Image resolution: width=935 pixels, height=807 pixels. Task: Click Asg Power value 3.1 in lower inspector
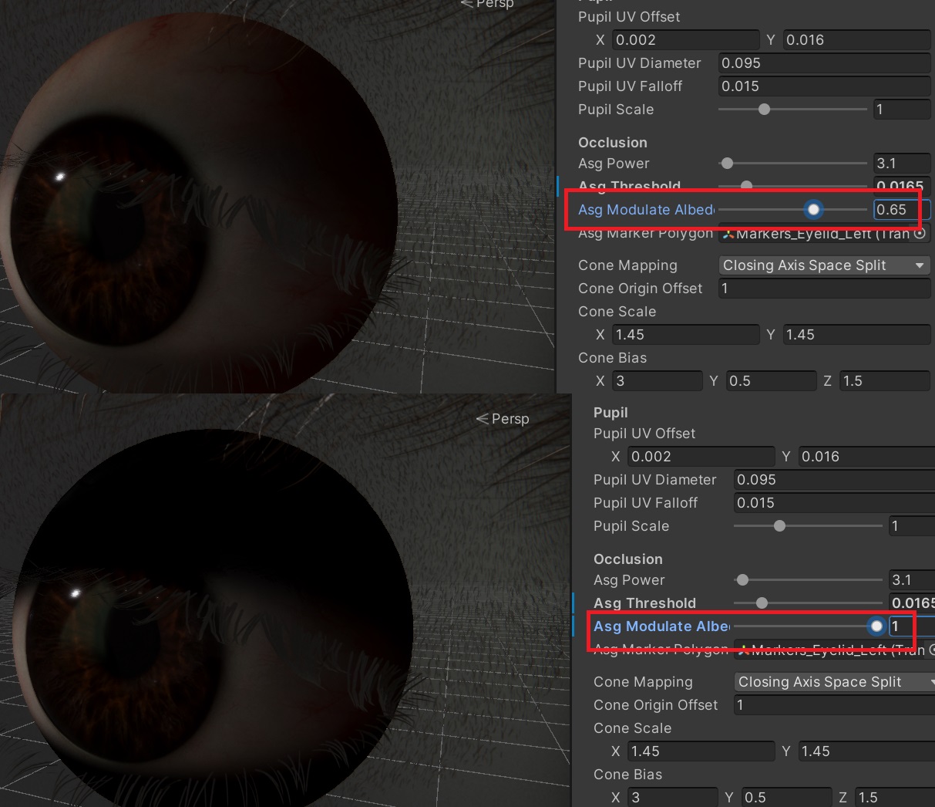[912, 580]
